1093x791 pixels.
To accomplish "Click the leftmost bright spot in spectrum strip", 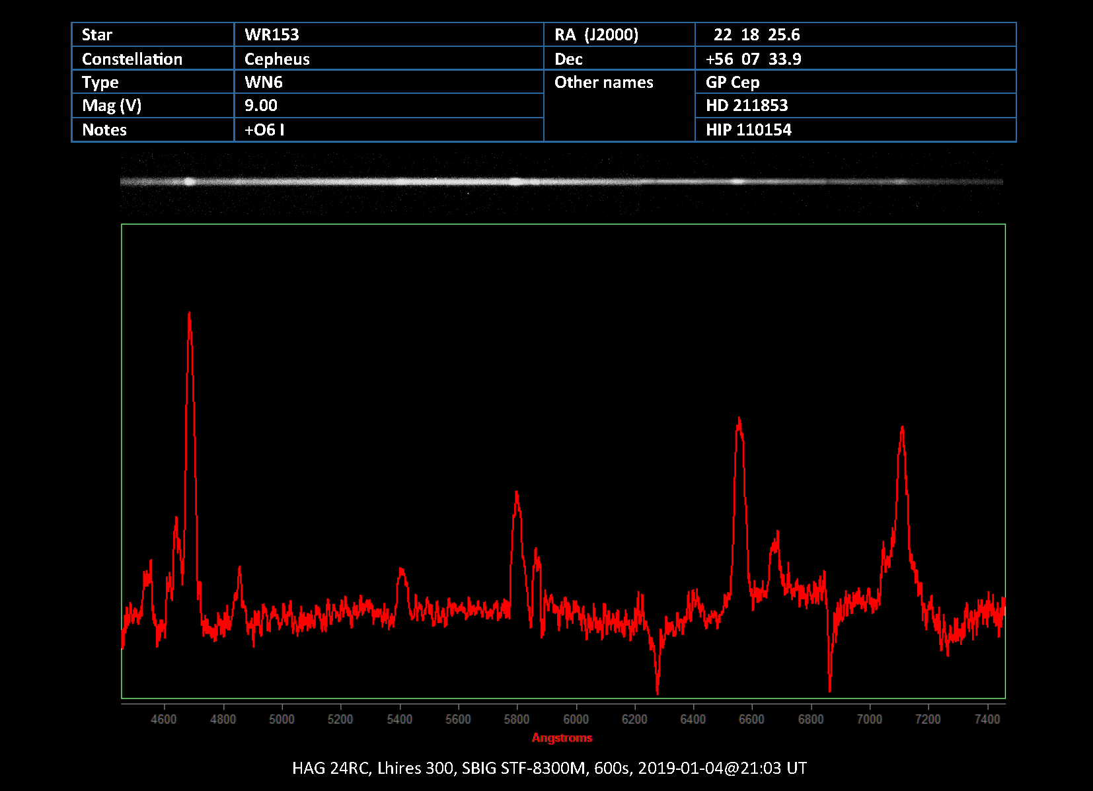I will [190, 181].
